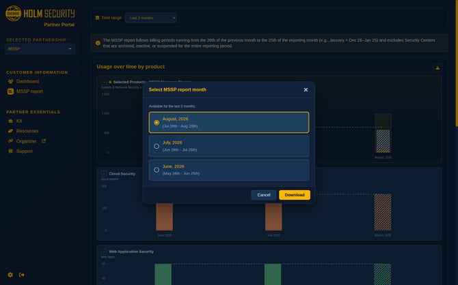Open the Support menu item

coord(24,151)
